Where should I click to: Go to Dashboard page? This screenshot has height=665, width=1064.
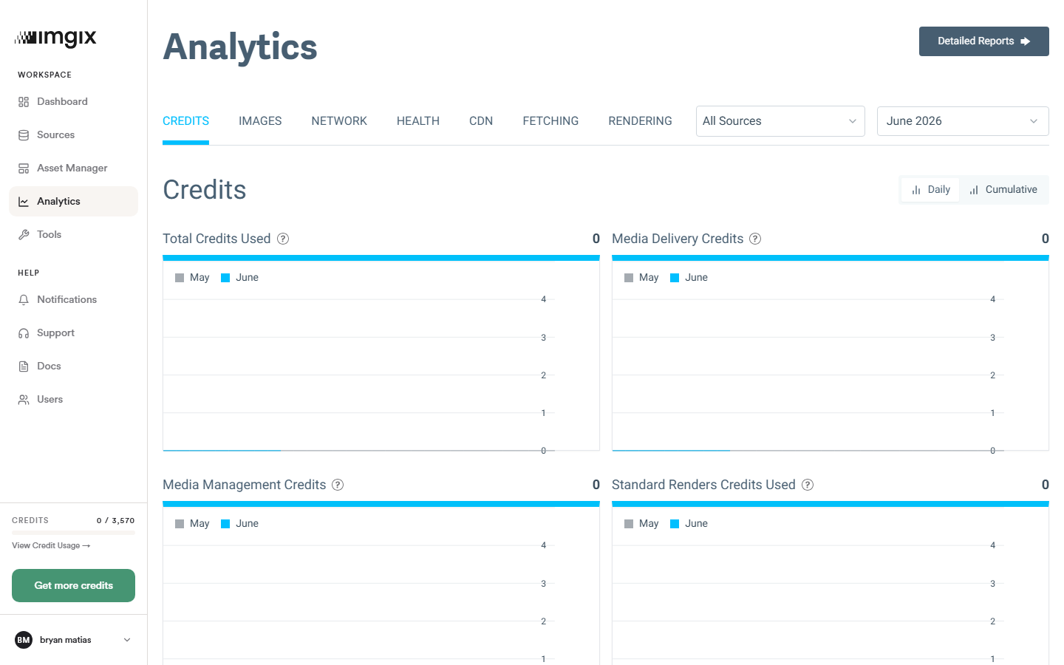73,102
